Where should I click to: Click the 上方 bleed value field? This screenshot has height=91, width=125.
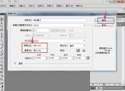40,58
